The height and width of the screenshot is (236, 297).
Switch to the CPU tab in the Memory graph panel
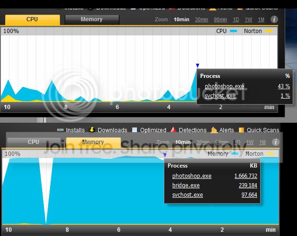(34, 142)
